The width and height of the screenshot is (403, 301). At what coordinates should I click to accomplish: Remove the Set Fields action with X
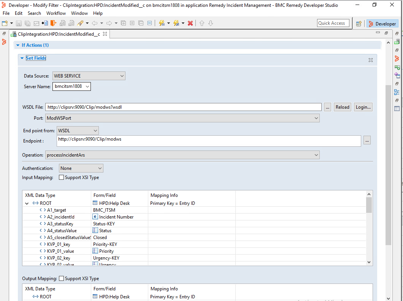(x=371, y=60)
